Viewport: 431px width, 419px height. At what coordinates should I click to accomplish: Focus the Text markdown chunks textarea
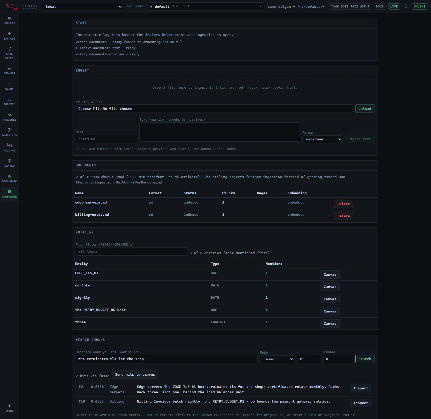219,132
